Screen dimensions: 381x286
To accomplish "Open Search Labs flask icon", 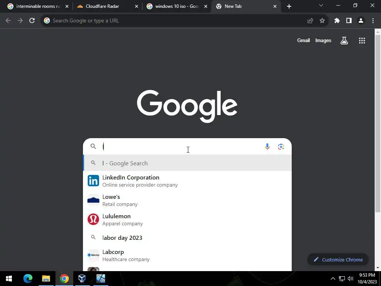I will (x=344, y=41).
